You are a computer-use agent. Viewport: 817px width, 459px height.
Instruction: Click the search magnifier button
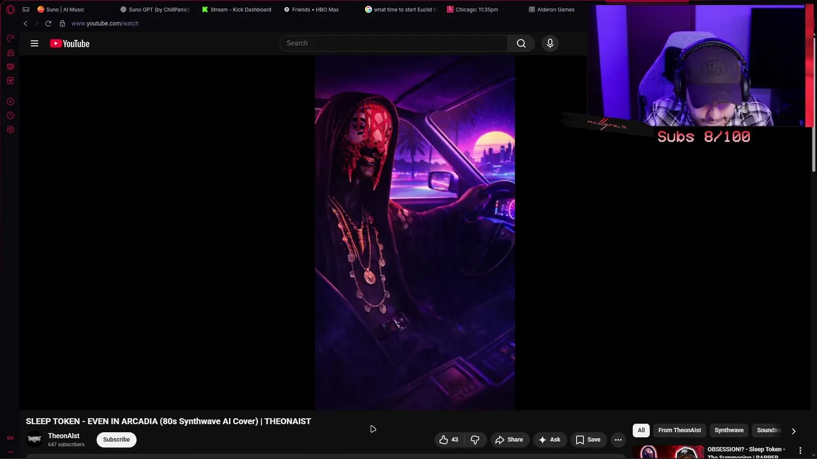coord(521,43)
